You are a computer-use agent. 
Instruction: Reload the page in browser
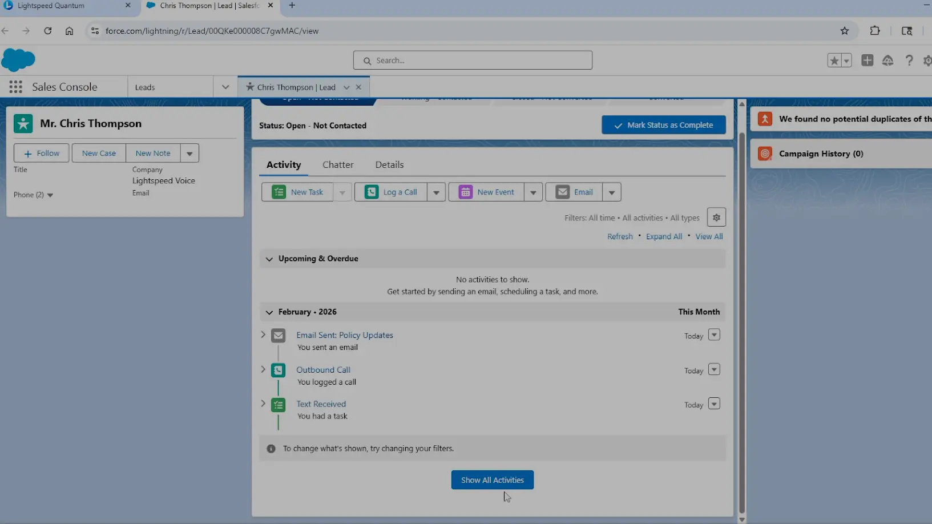click(48, 31)
